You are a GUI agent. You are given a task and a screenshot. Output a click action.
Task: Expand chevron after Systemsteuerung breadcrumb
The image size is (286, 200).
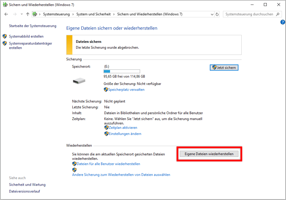pyautogui.click(x=73, y=14)
